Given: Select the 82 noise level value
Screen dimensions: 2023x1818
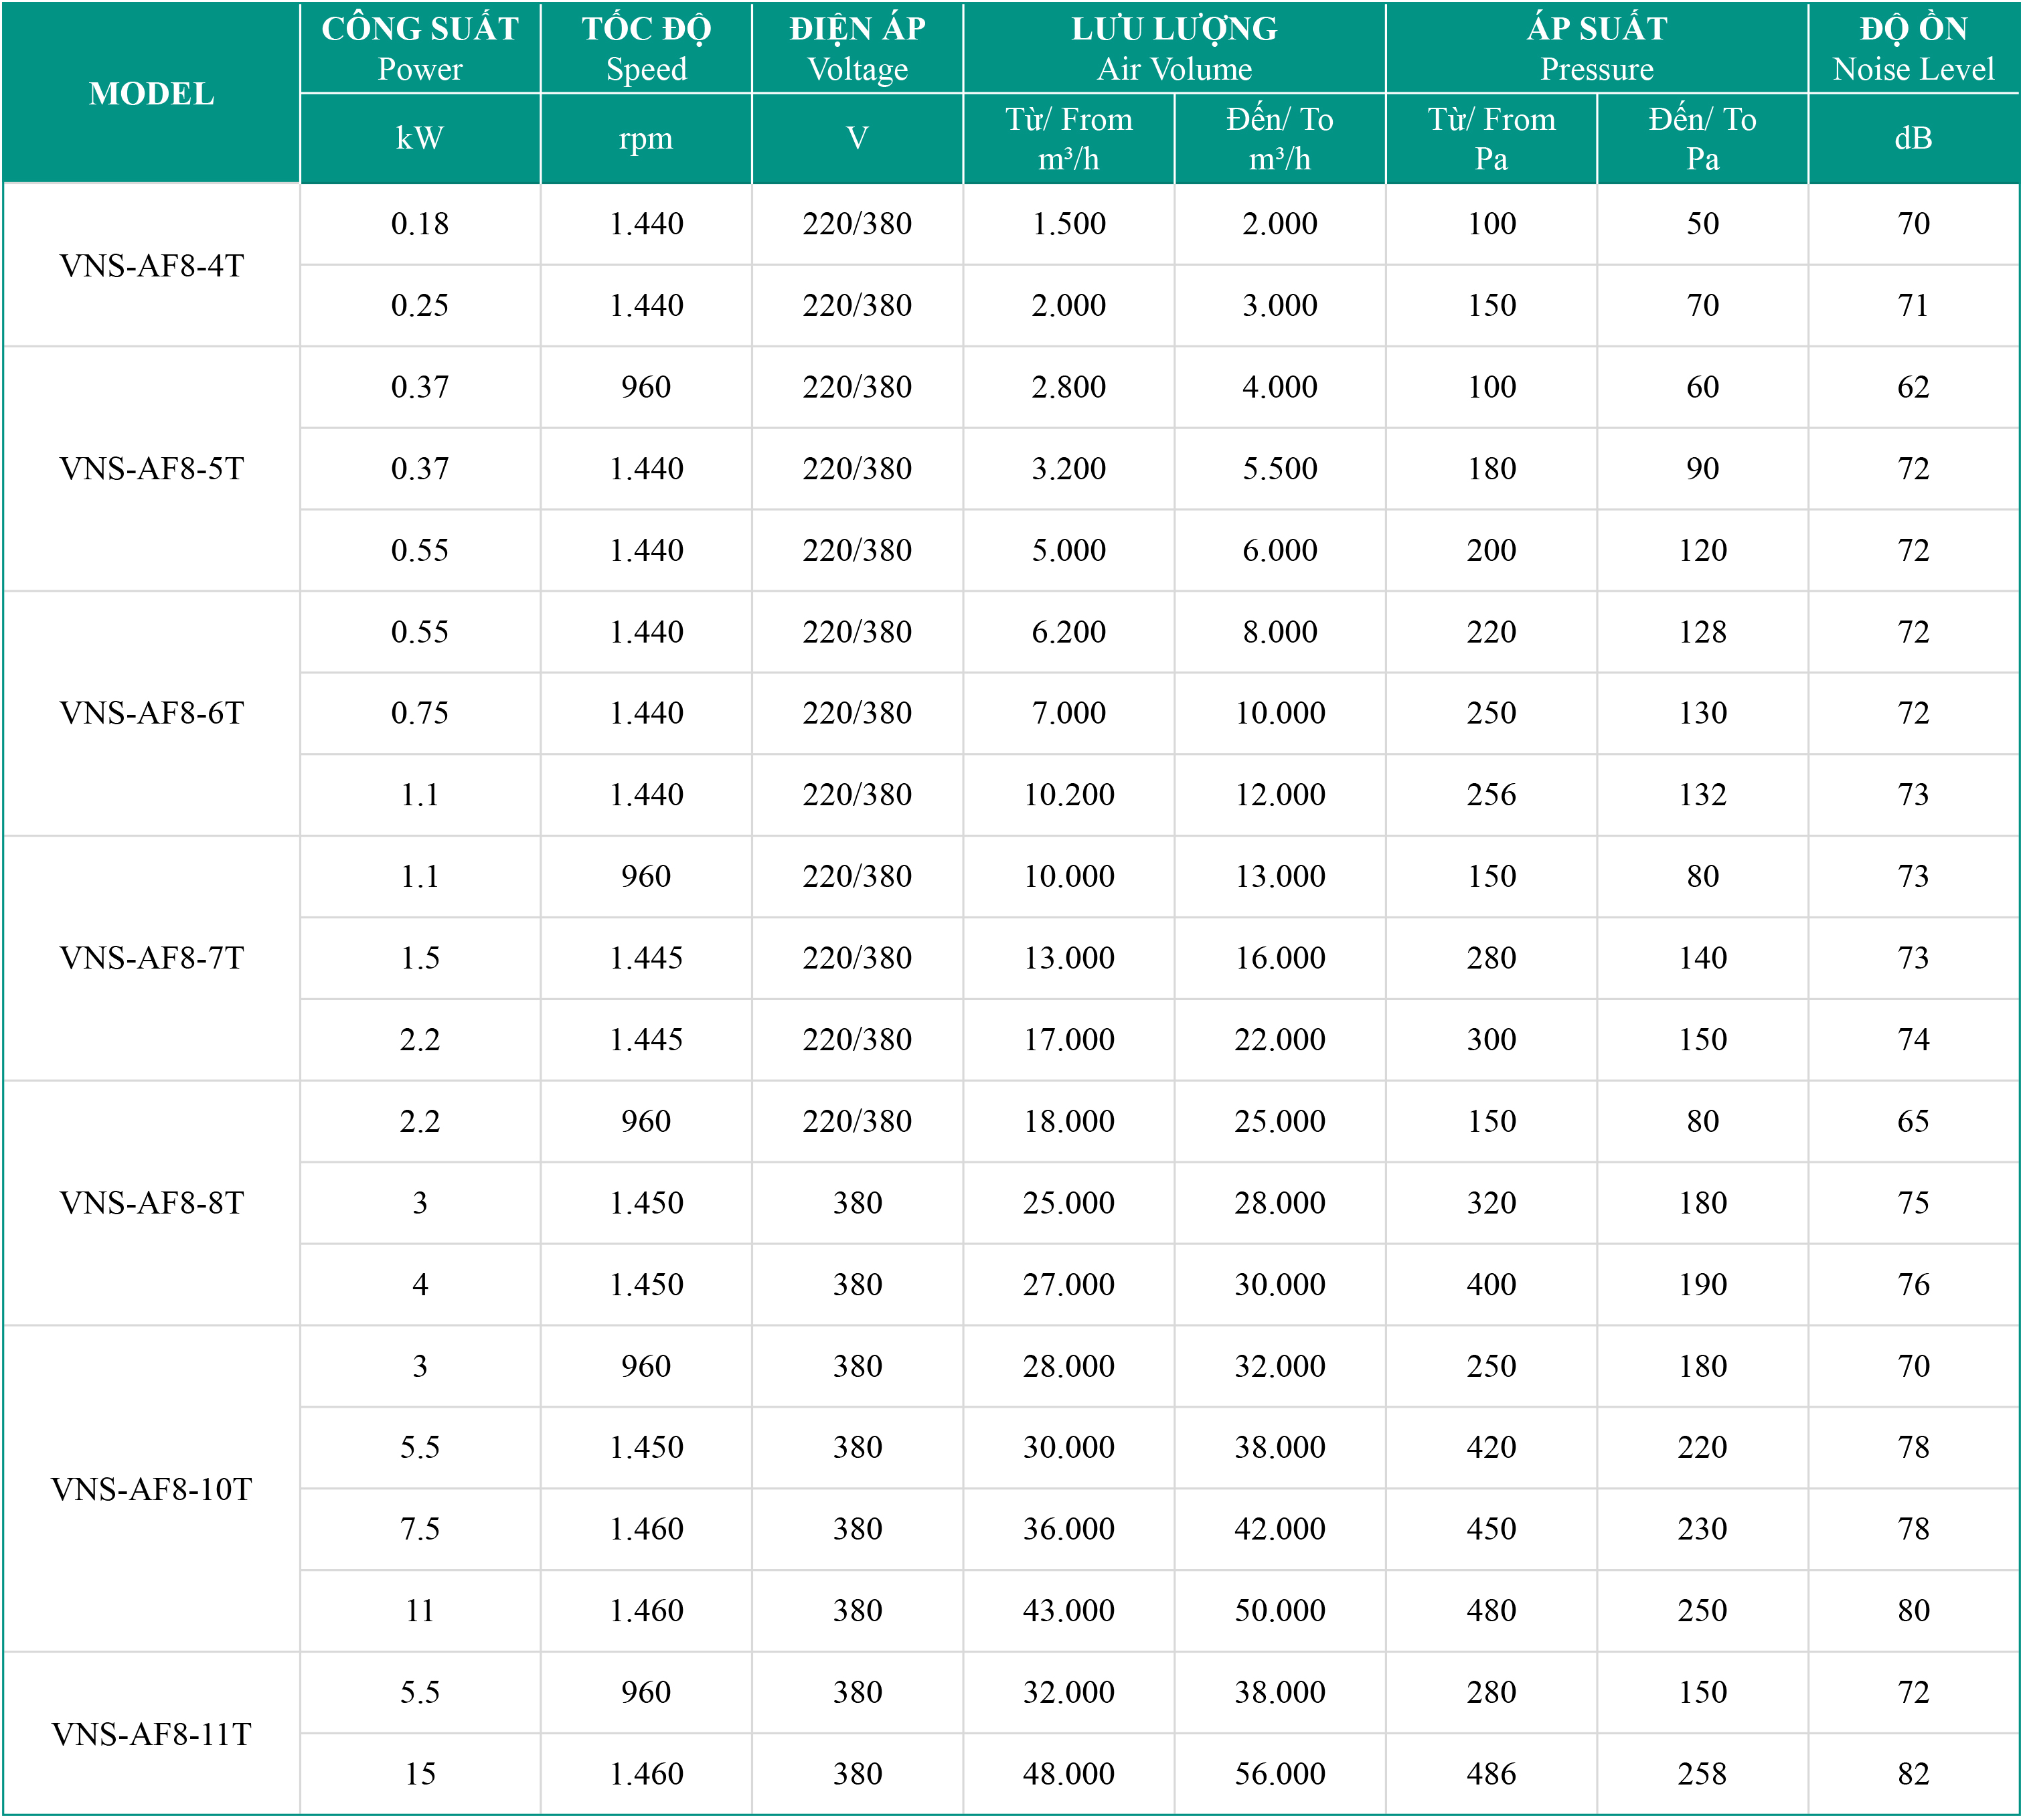Looking at the screenshot, I should tap(1913, 1774).
